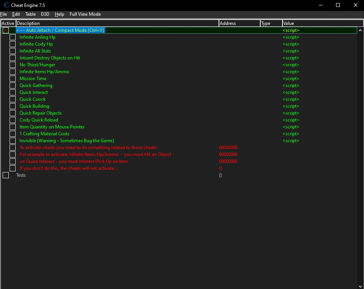
Task: Enable Infinite Cody Hp cheat
Action: (13, 44)
